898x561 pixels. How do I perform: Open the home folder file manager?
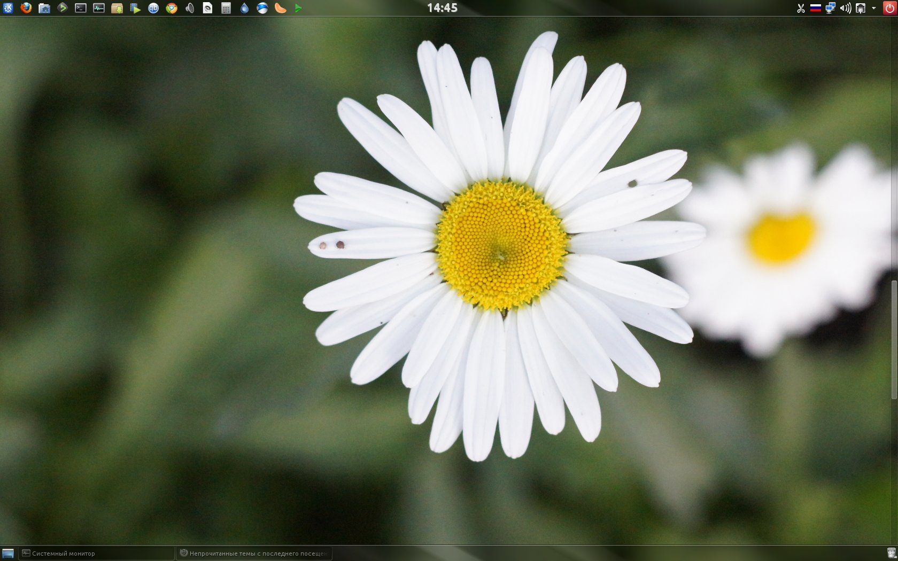pos(44,8)
